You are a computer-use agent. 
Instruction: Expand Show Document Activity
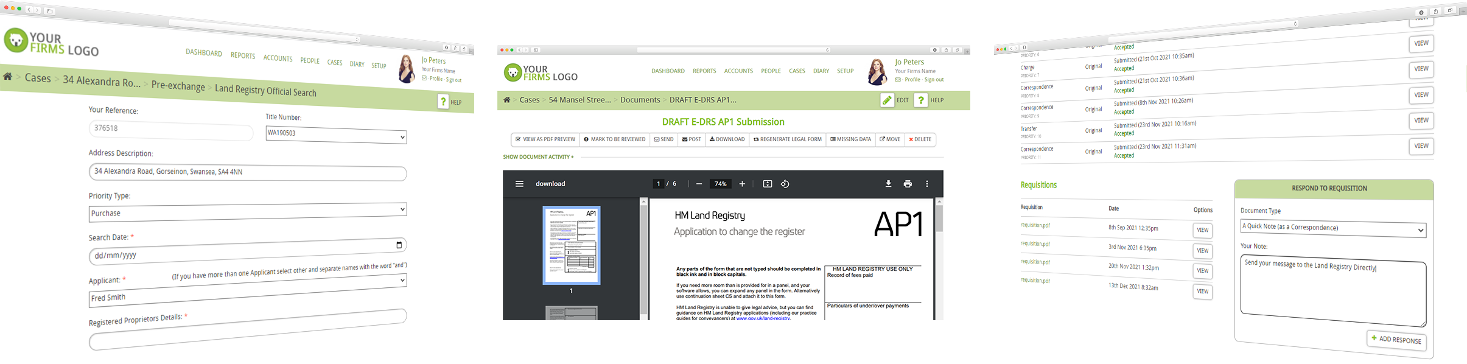pos(538,157)
